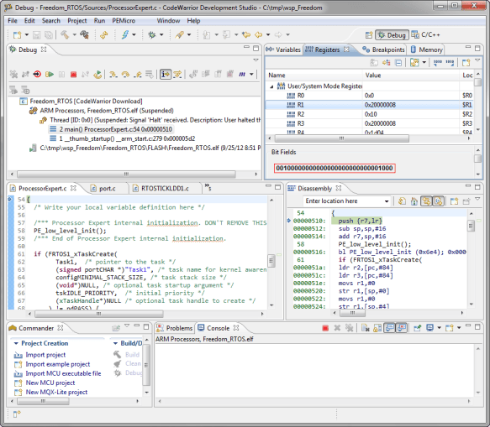Image resolution: width=490 pixels, height=427 pixels.
Task: Switch to the Memory tab
Action: pos(427,49)
